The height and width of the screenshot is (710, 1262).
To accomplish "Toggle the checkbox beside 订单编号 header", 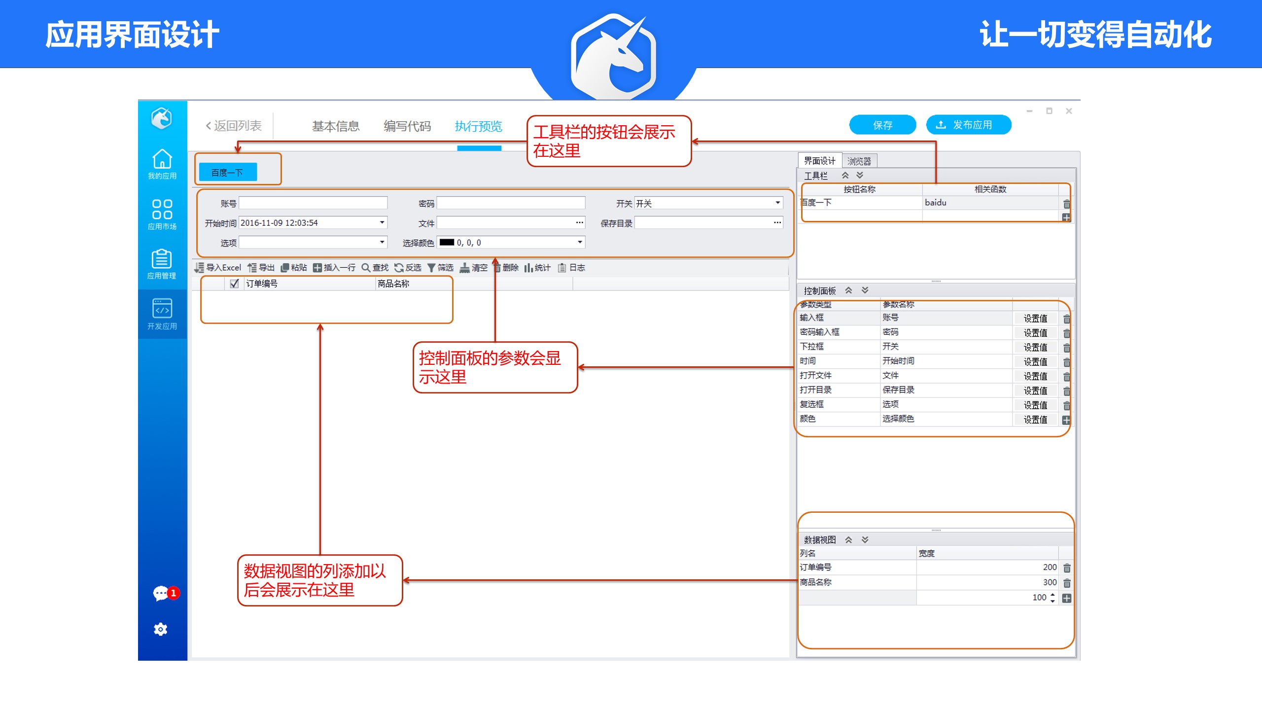I will tap(235, 284).
